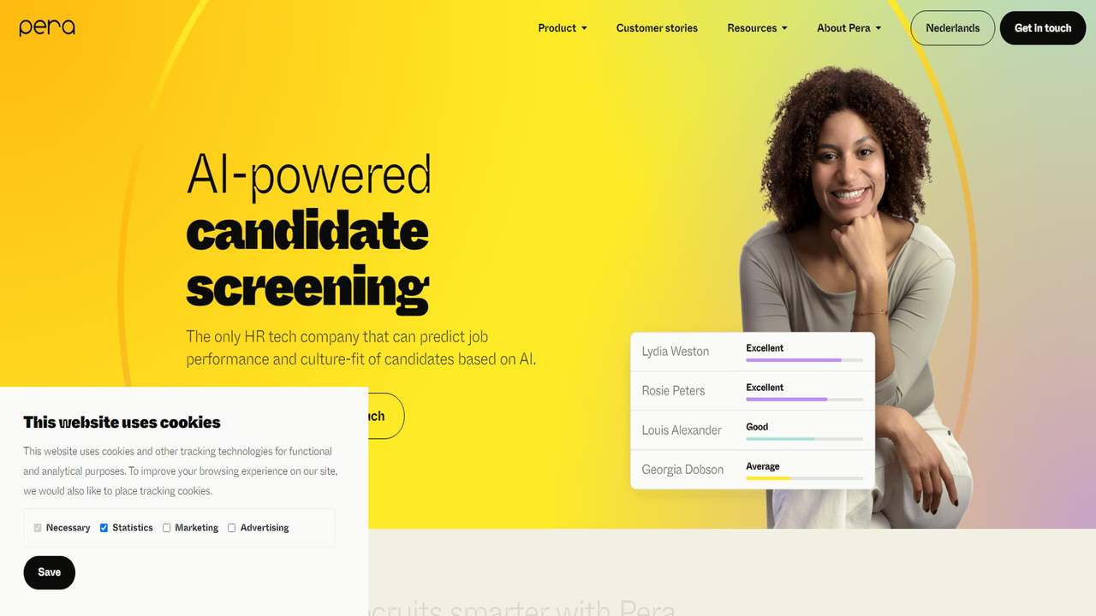Click Lydia Weston's Excellent score bar

click(804, 360)
